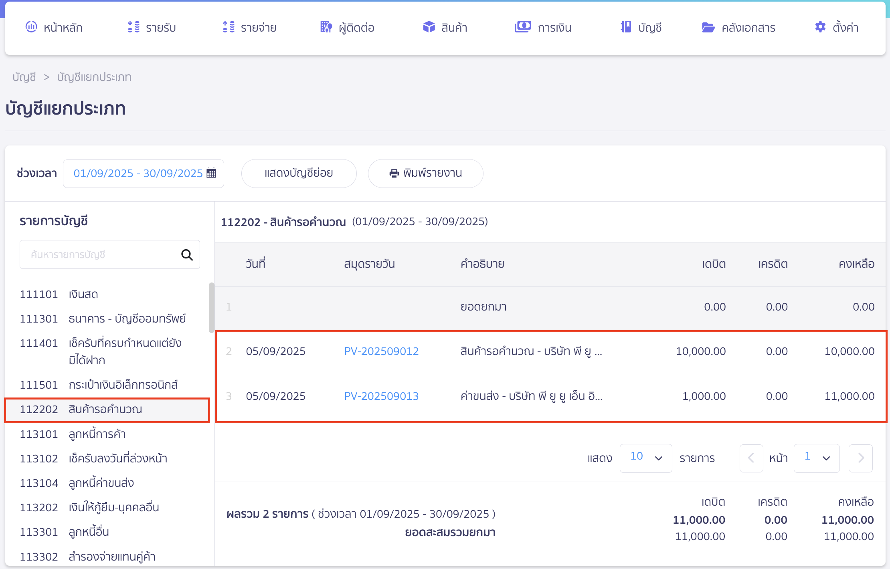The image size is (890, 569).
Task: Click the การเงิน money icon
Action: coord(523,27)
